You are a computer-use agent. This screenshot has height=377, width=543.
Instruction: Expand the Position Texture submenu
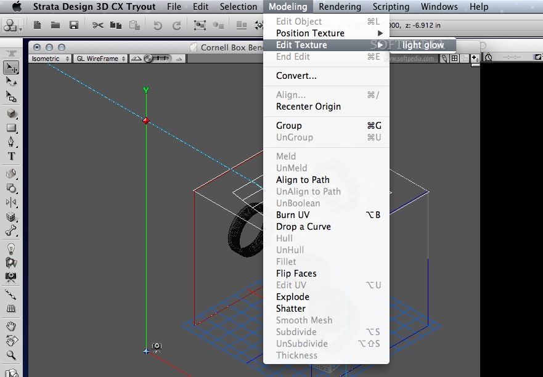(x=326, y=33)
